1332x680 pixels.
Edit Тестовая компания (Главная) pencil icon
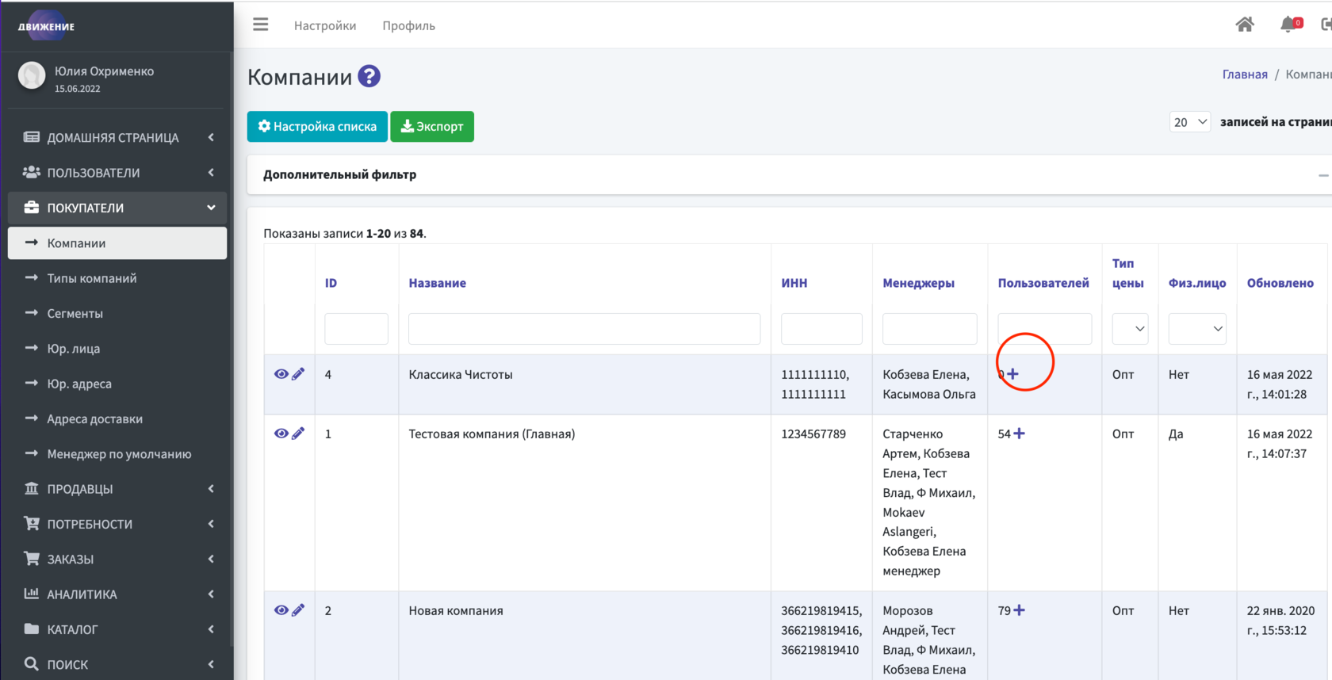pos(298,434)
